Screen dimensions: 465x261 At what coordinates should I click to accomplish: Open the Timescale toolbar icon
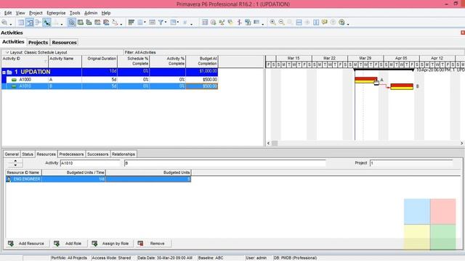(x=152, y=22)
